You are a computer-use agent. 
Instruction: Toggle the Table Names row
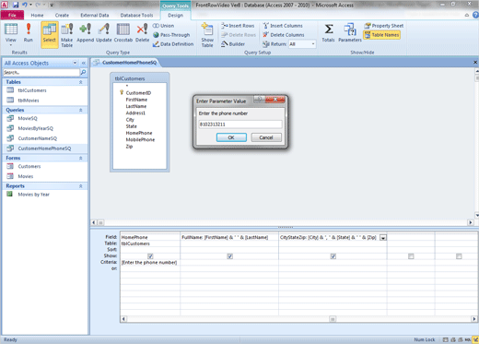point(381,35)
